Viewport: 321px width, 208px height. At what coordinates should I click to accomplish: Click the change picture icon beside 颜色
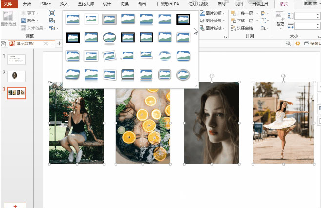(52, 21)
